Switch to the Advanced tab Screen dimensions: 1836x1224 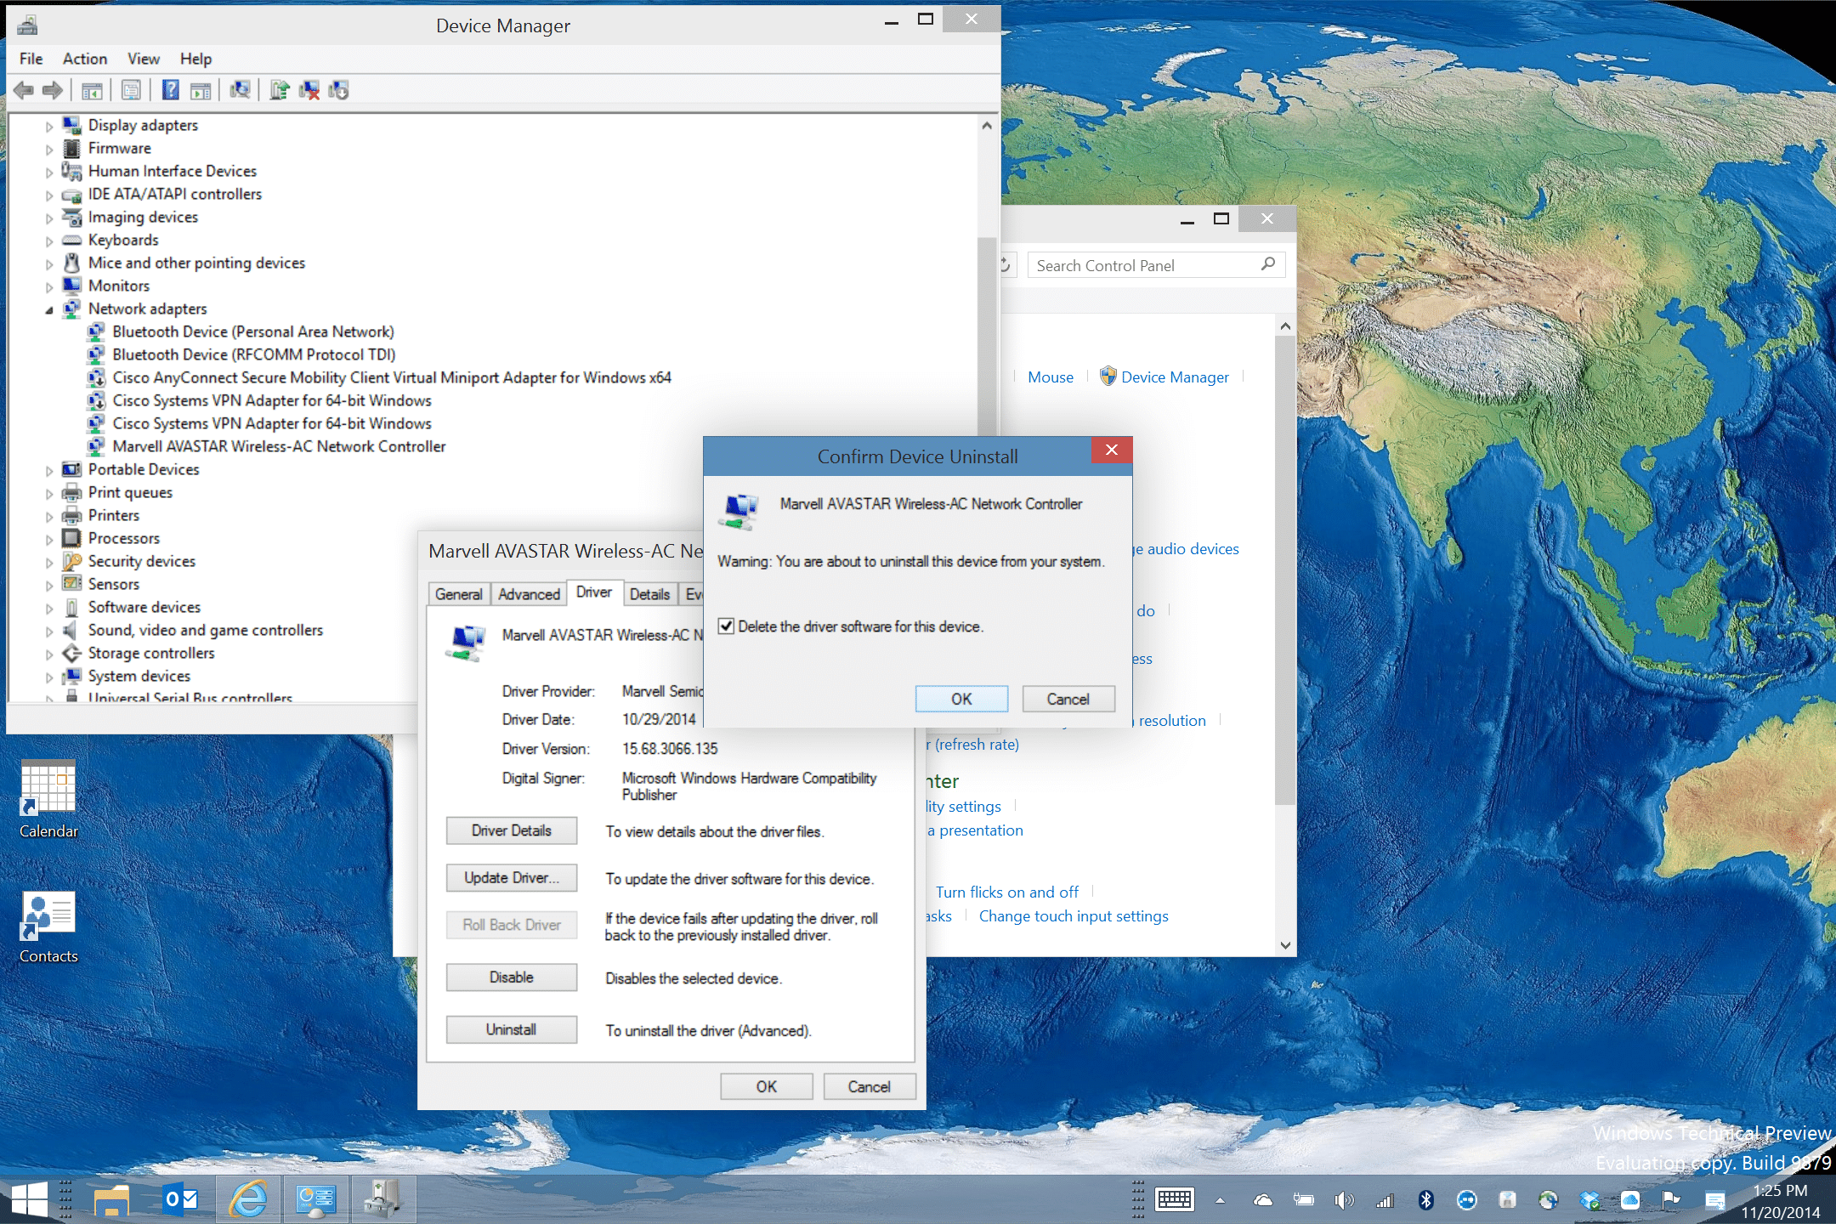[529, 594]
